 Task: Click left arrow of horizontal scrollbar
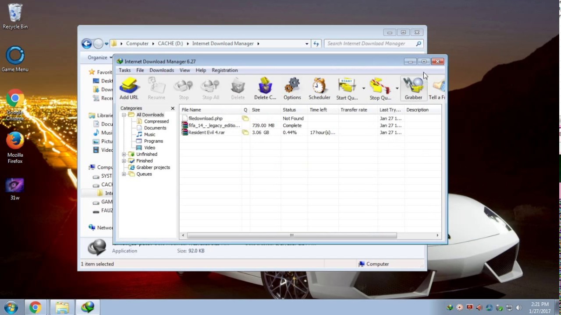click(183, 235)
